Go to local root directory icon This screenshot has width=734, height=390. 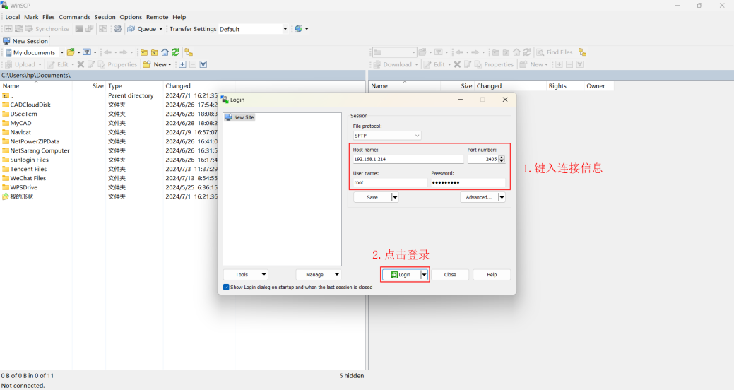tap(155, 52)
